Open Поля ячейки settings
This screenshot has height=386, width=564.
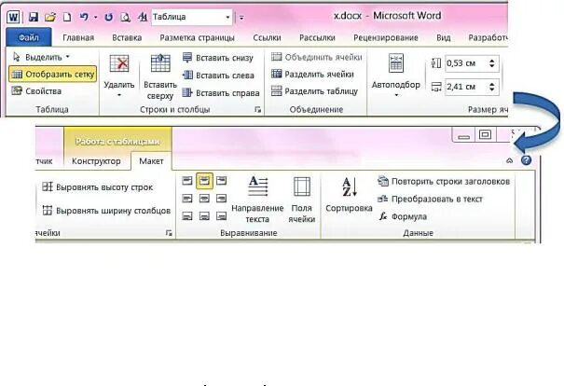(302, 200)
